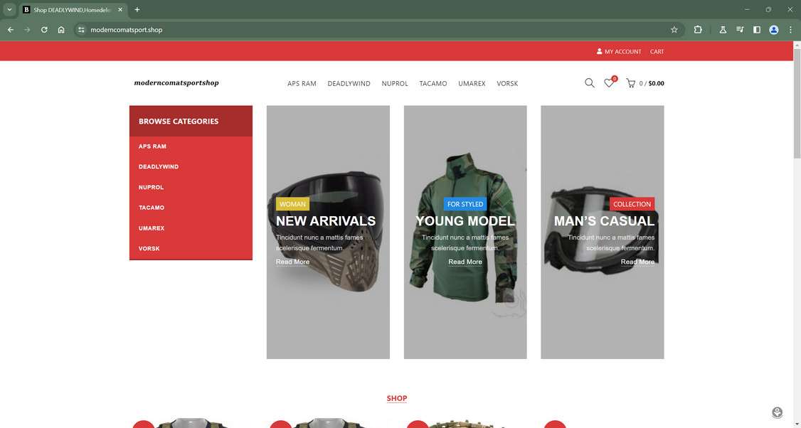Open the browser profile avatar icon
The height and width of the screenshot is (428, 801).
tap(773, 30)
